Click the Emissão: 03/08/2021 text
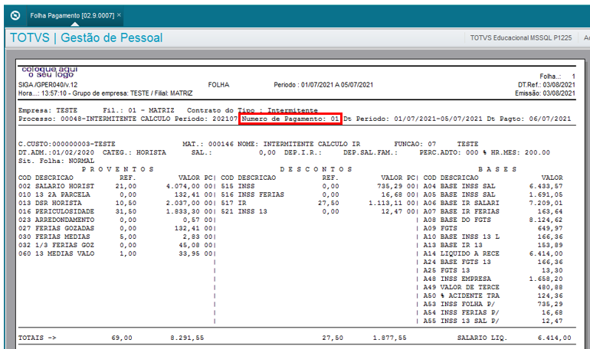590x349 pixels. pyautogui.click(x=545, y=93)
